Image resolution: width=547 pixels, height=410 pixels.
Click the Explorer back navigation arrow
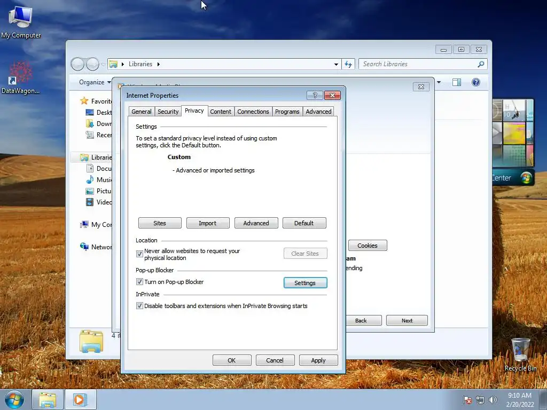[77, 64]
